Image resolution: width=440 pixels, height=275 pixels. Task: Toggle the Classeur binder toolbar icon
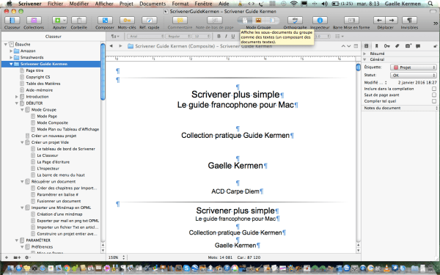pyautogui.click(x=12, y=21)
